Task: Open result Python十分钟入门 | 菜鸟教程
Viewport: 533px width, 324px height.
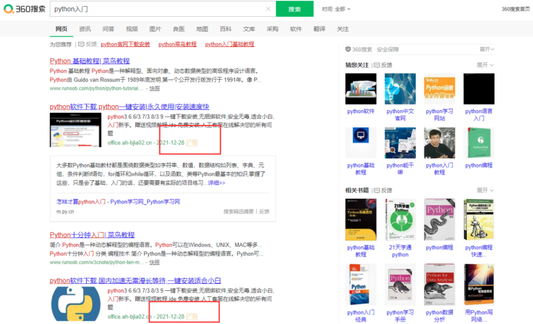Action: (92, 235)
